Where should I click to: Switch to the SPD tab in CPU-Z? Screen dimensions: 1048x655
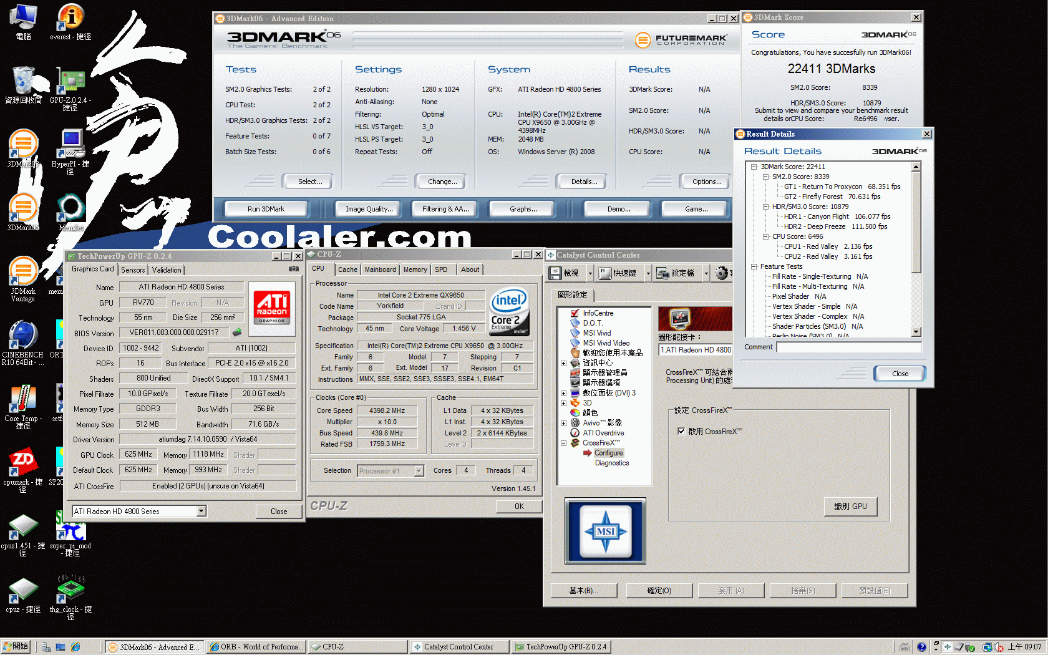pos(441,270)
